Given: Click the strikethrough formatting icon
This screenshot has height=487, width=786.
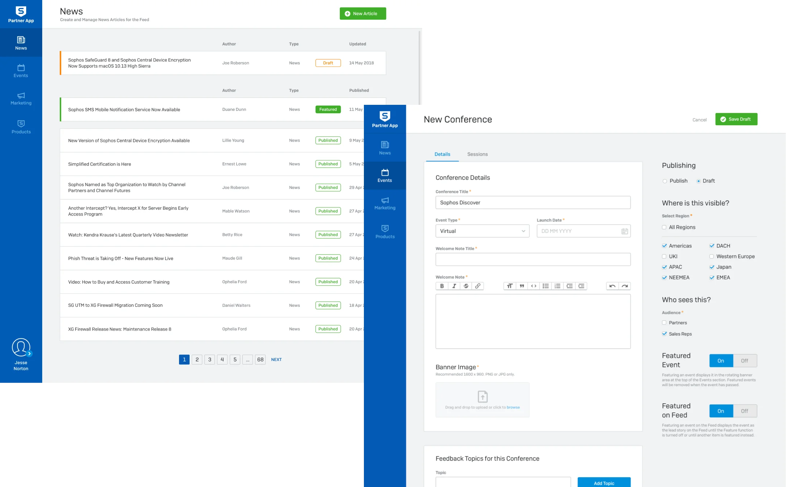Looking at the screenshot, I should click(466, 286).
